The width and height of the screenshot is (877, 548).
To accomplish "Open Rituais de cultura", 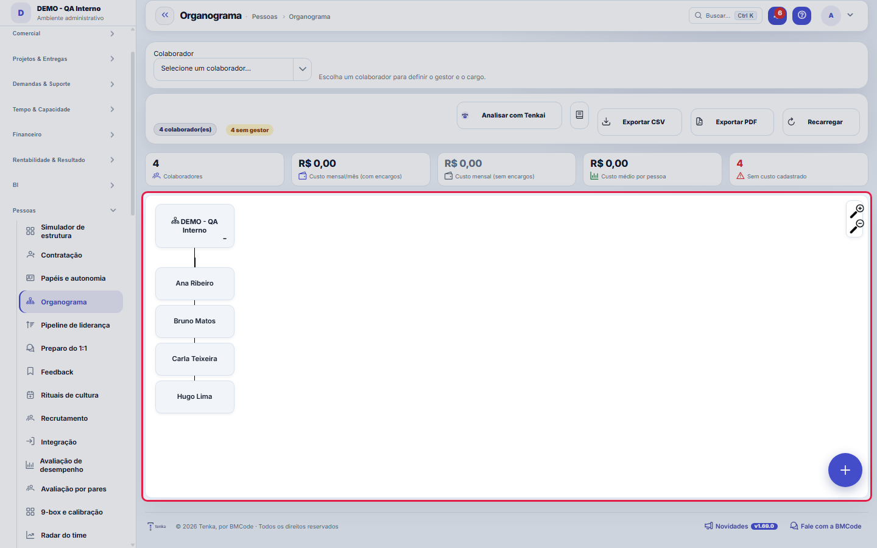I will tap(71, 395).
